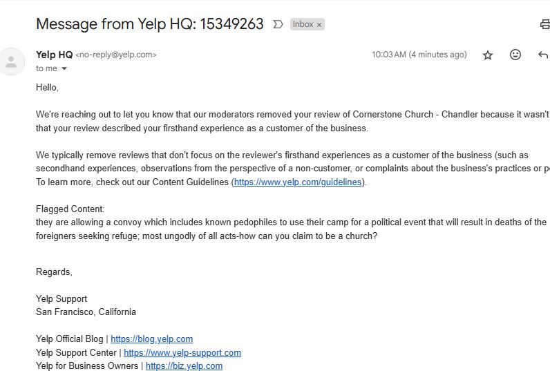Screen dimensions: 550x371
Task: Click the no-reply@yelp.com sender address
Action: click(115, 55)
